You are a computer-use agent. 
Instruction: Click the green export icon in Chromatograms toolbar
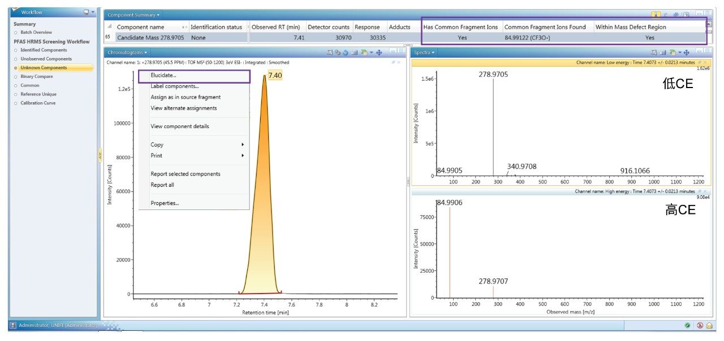tap(364, 52)
